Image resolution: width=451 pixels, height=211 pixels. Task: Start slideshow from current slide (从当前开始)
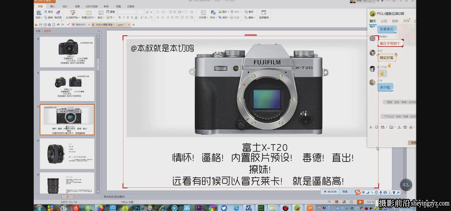(x=72, y=15)
